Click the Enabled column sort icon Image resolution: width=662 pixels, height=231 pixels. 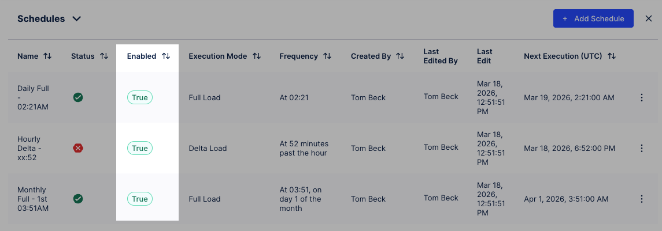pos(166,56)
